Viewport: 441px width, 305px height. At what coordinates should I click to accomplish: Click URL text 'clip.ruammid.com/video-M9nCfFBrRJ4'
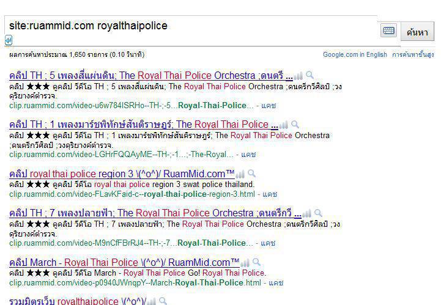click(x=131, y=243)
